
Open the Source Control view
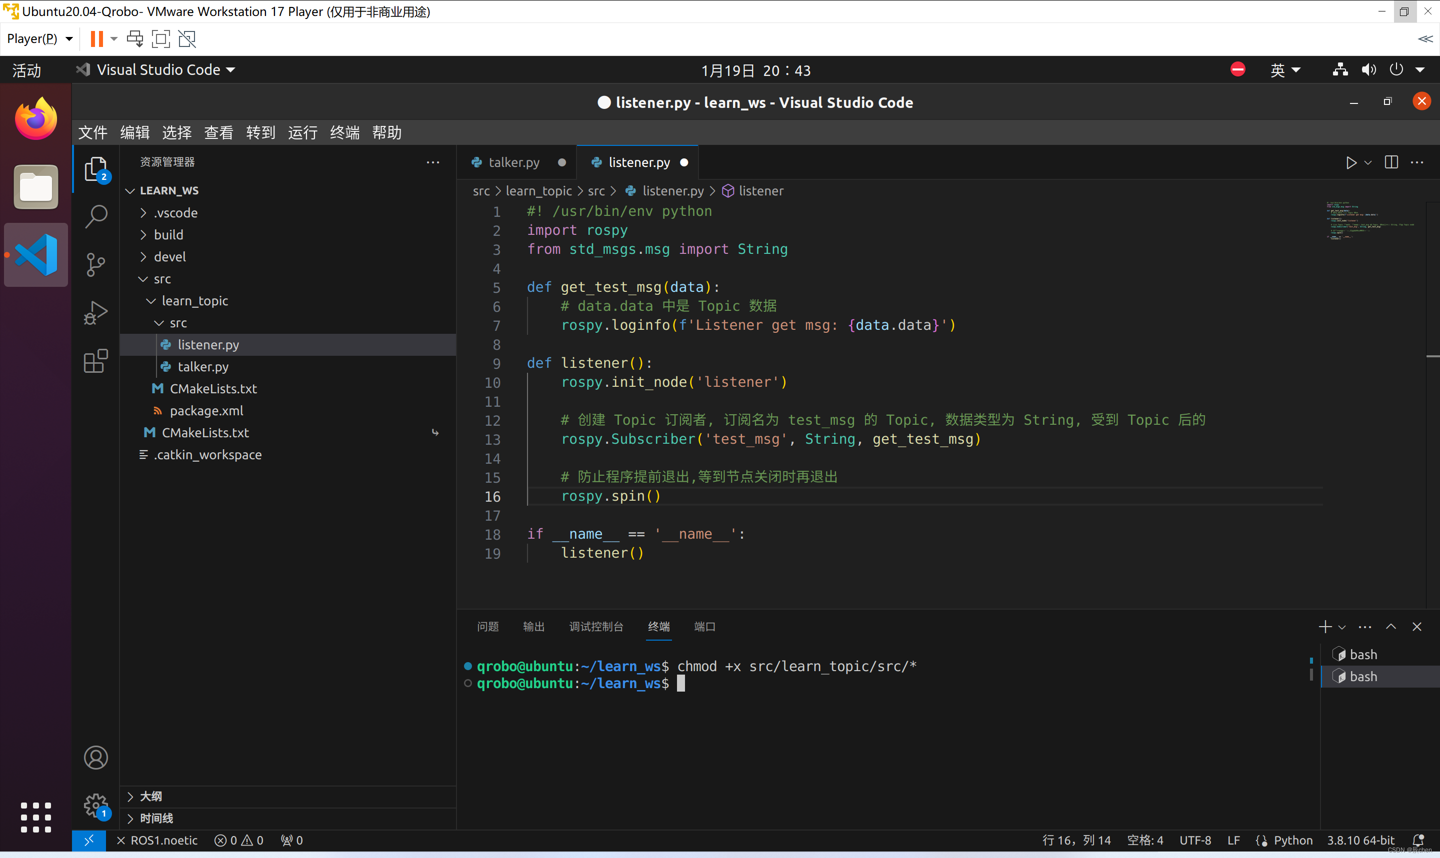click(x=96, y=265)
